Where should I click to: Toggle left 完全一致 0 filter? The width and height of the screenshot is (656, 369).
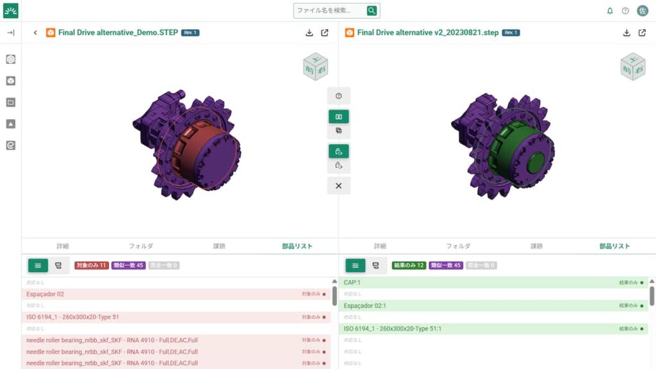pos(164,265)
